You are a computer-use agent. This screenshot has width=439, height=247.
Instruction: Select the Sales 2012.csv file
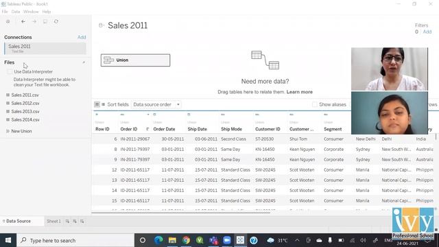(25, 104)
